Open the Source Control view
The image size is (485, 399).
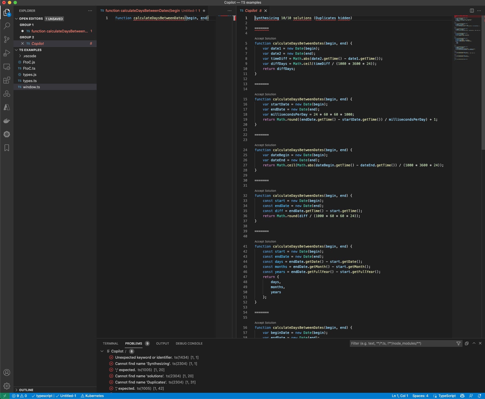[7, 39]
